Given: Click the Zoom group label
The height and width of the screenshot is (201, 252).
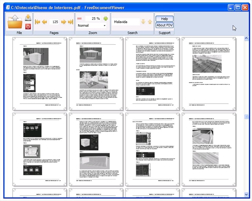Looking at the screenshot, I should pos(93,33).
